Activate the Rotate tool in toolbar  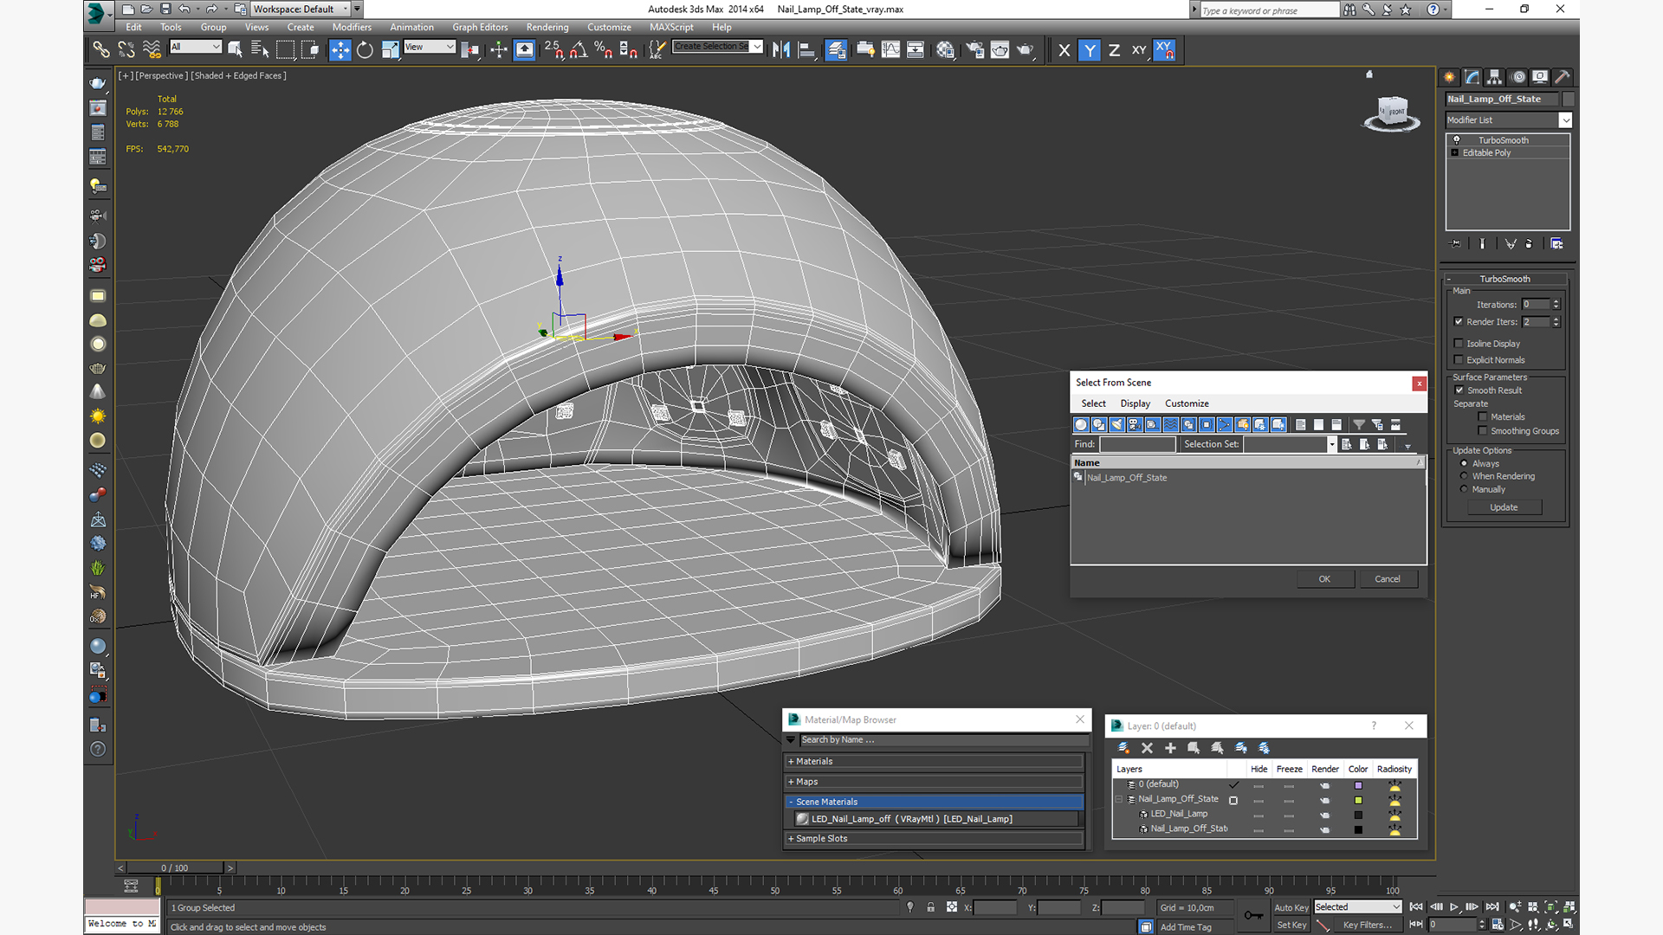click(365, 50)
